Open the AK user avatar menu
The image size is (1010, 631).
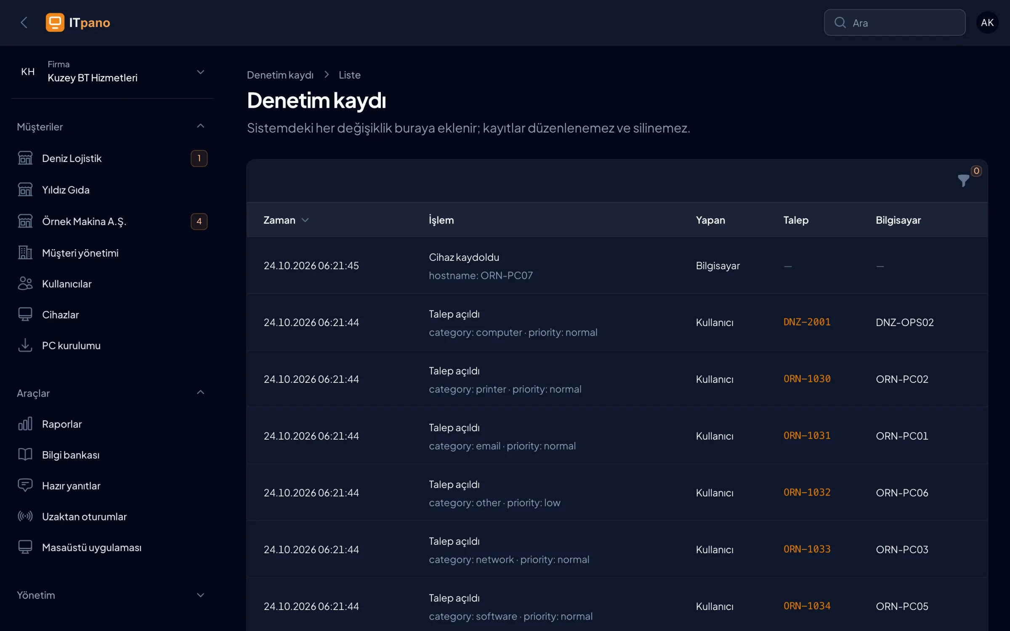tap(987, 23)
